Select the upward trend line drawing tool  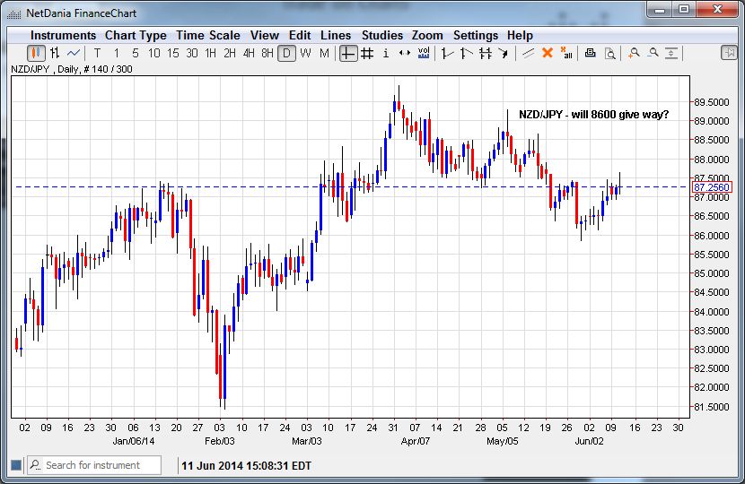[447, 53]
